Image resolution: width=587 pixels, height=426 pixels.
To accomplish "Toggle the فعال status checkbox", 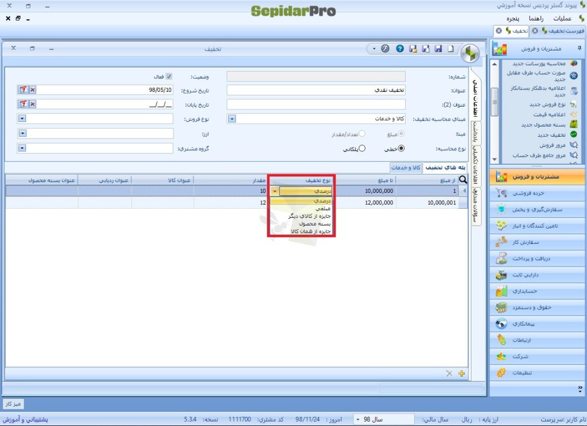I will tap(169, 77).
